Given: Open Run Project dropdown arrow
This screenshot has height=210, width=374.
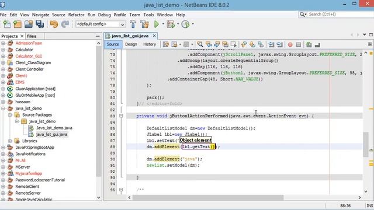Looking at the screenshot, I should point(163,24).
